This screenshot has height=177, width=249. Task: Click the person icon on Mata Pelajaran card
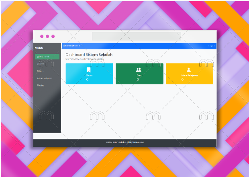point(189,70)
